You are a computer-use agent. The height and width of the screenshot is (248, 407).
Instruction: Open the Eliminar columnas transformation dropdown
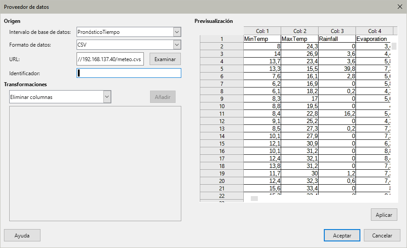107,97
